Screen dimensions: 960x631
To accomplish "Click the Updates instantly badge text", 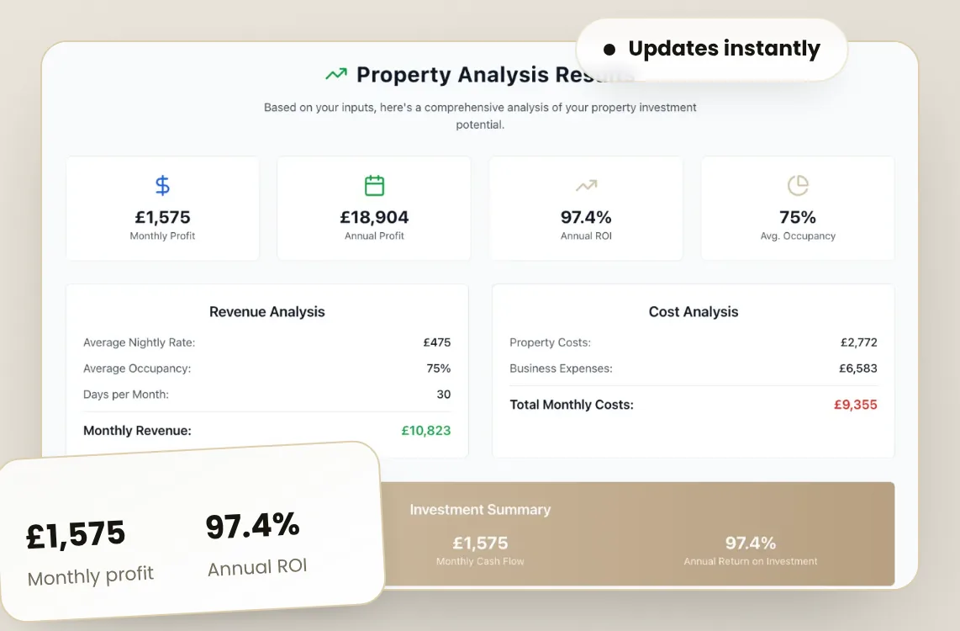I will (725, 49).
